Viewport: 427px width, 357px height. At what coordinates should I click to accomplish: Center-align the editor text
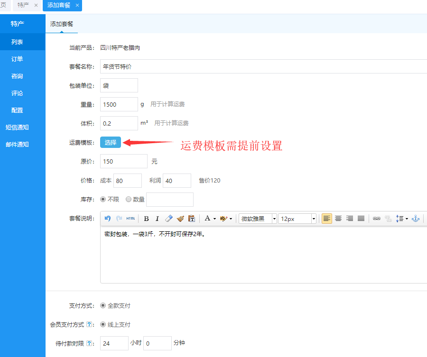point(338,219)
